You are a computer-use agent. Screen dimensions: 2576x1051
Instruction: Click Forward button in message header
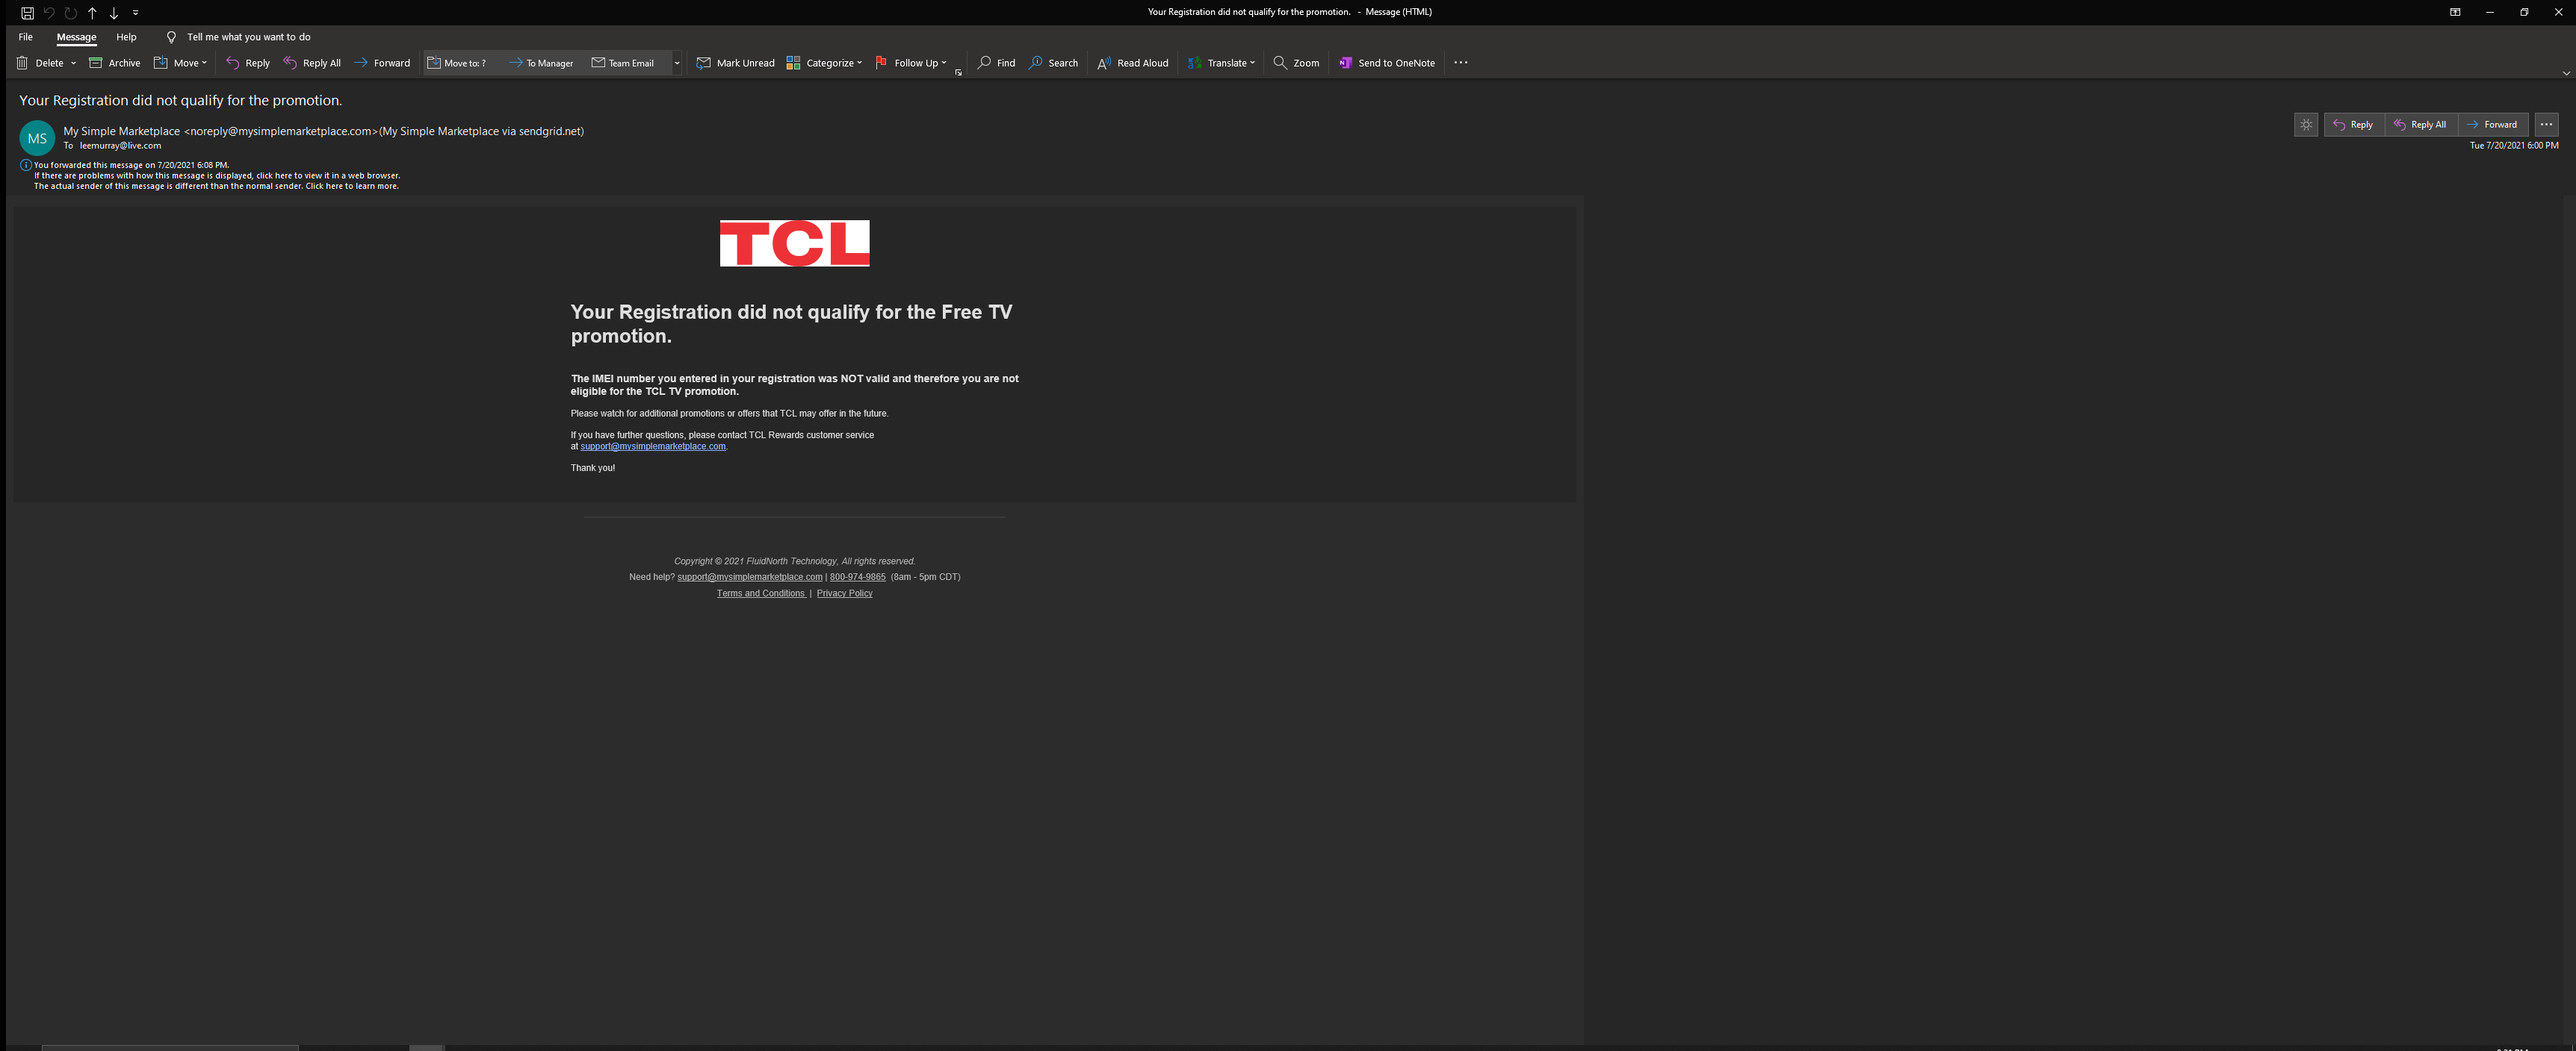[x=2492, y=125]
